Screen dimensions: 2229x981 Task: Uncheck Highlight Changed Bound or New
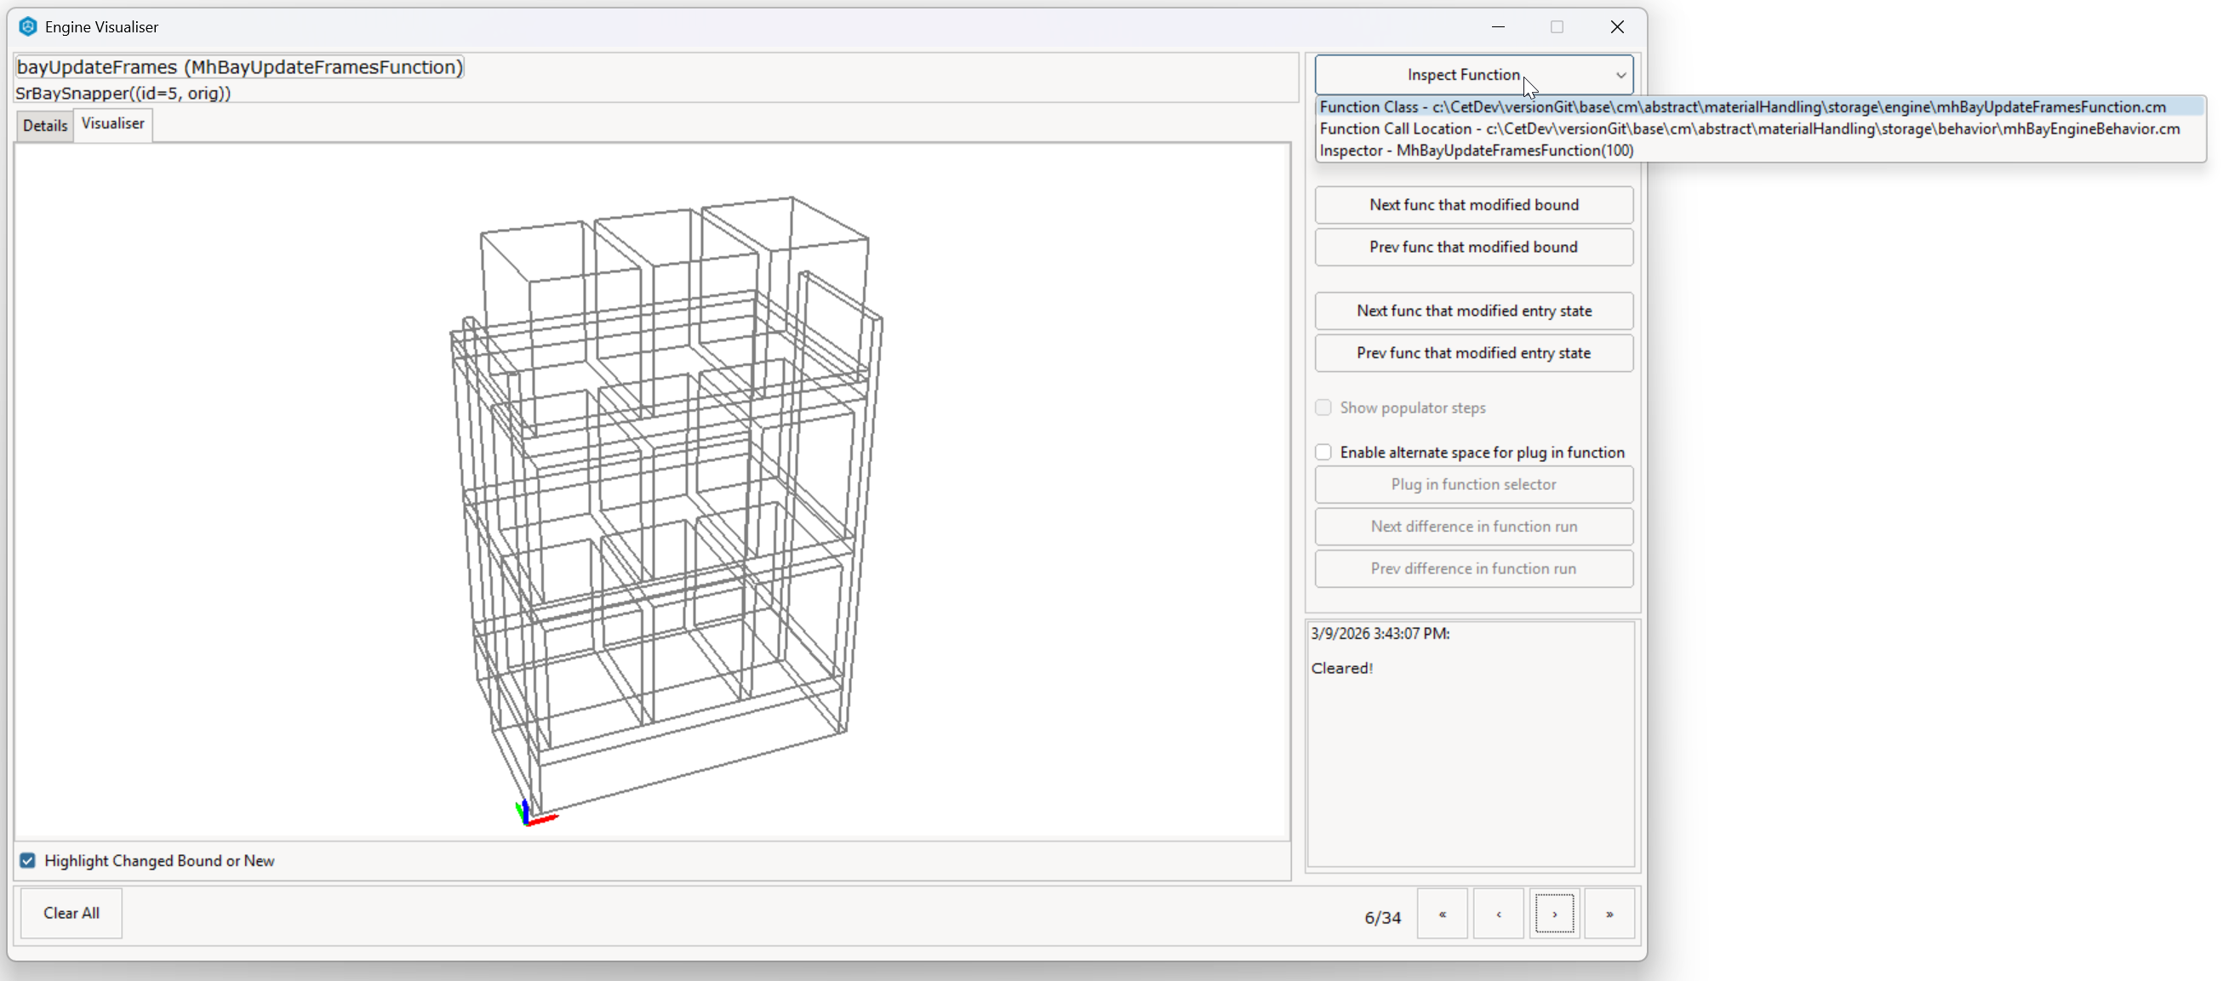click(27, 860)
